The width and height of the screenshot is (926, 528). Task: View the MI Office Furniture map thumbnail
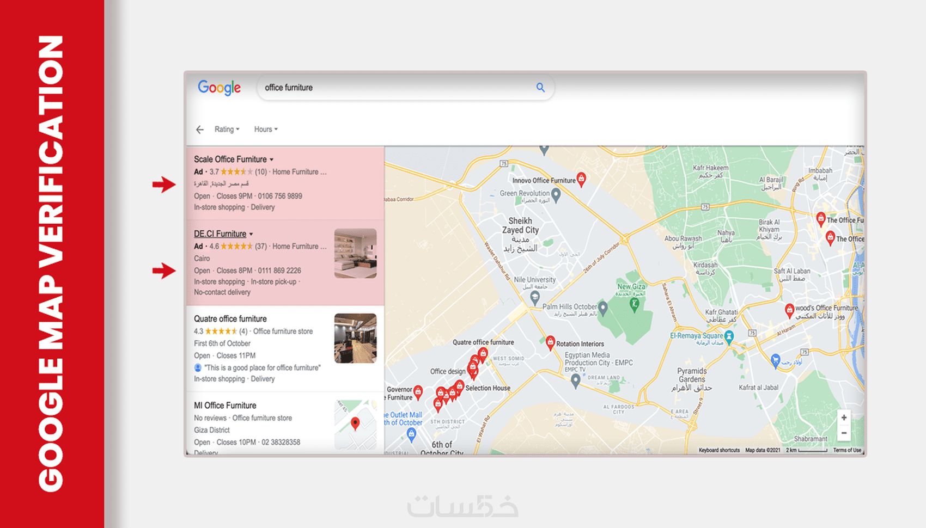[355, 425]
